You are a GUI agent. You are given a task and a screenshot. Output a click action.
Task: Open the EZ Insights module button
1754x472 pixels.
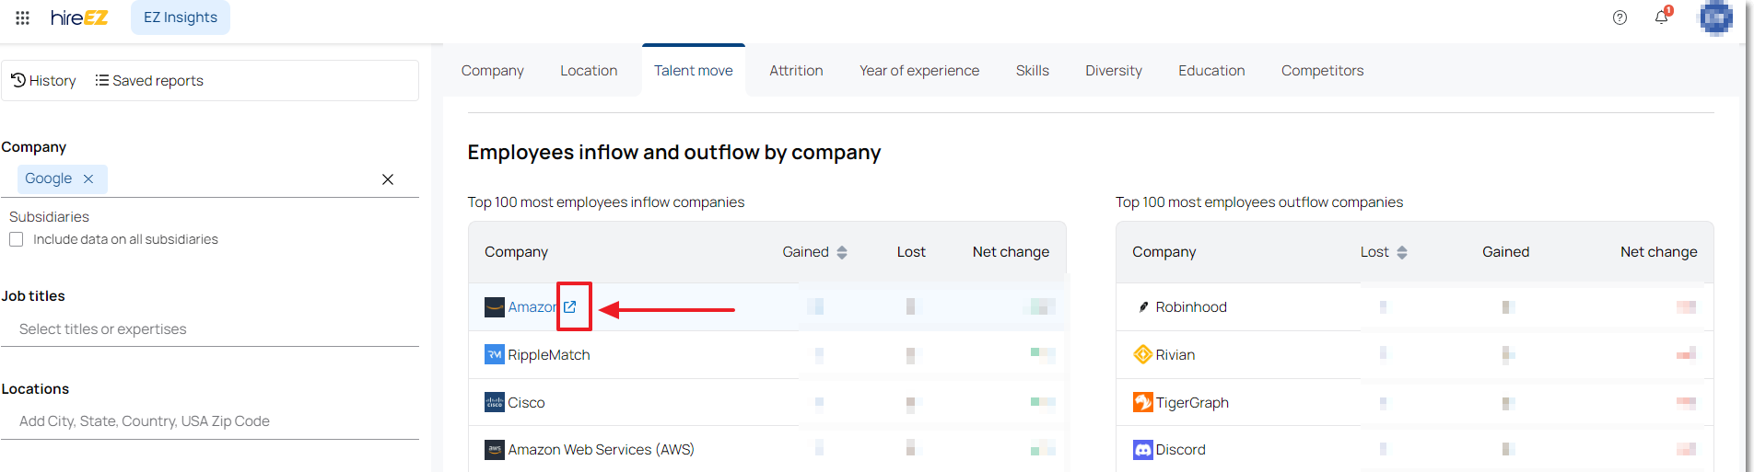click(181, 17)
